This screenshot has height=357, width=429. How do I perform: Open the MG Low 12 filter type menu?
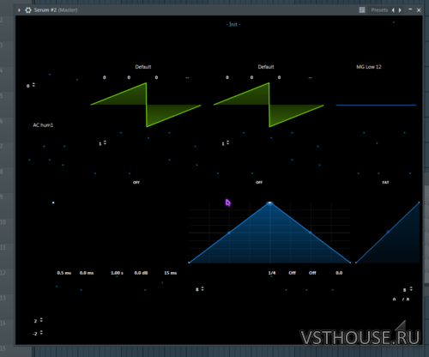tap(369, 67)
